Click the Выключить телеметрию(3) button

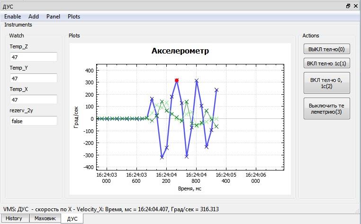[x=326, y=108]
